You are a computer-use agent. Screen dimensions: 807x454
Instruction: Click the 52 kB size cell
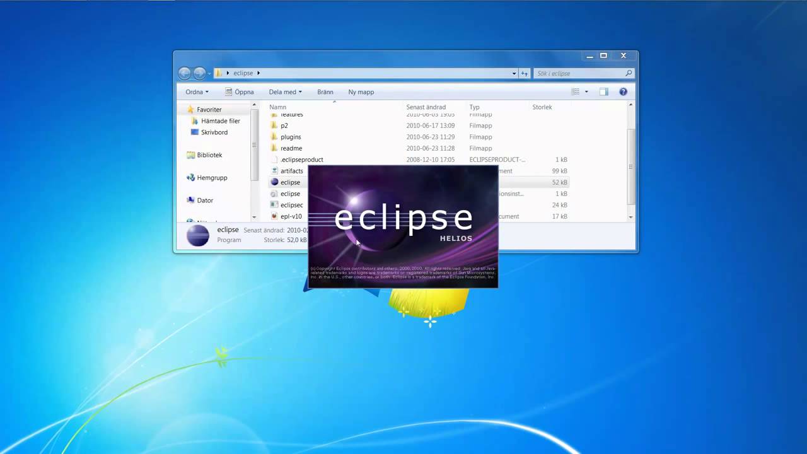tap(560, 182)
